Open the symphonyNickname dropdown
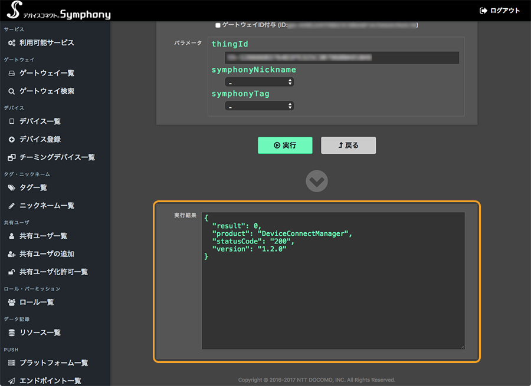The width and height of the screenshot is (531, 386). (260, 82)
